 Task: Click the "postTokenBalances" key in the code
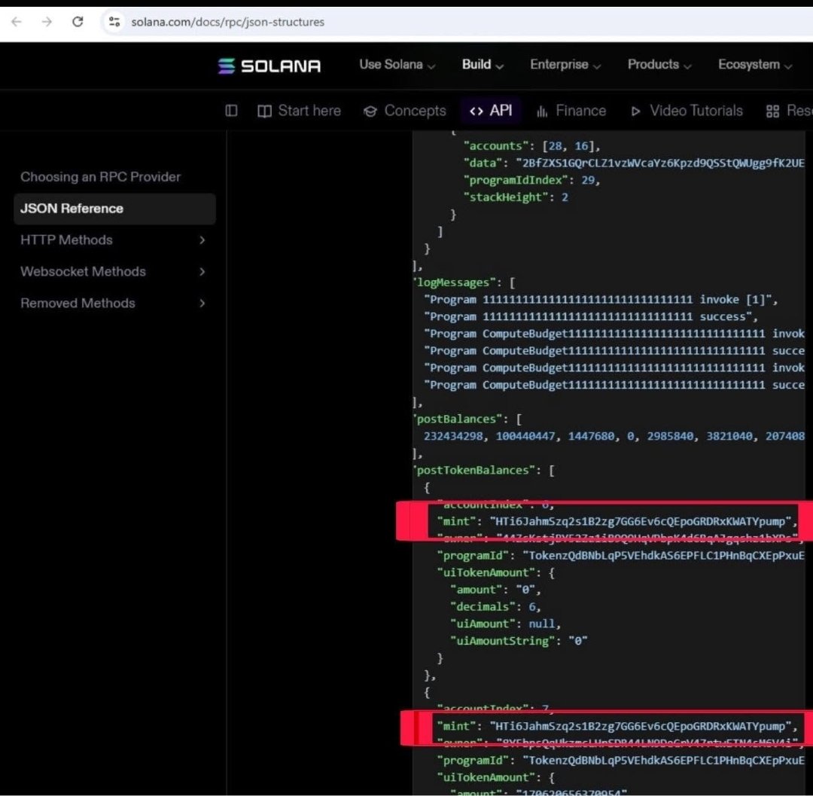(x=474, y=471)
